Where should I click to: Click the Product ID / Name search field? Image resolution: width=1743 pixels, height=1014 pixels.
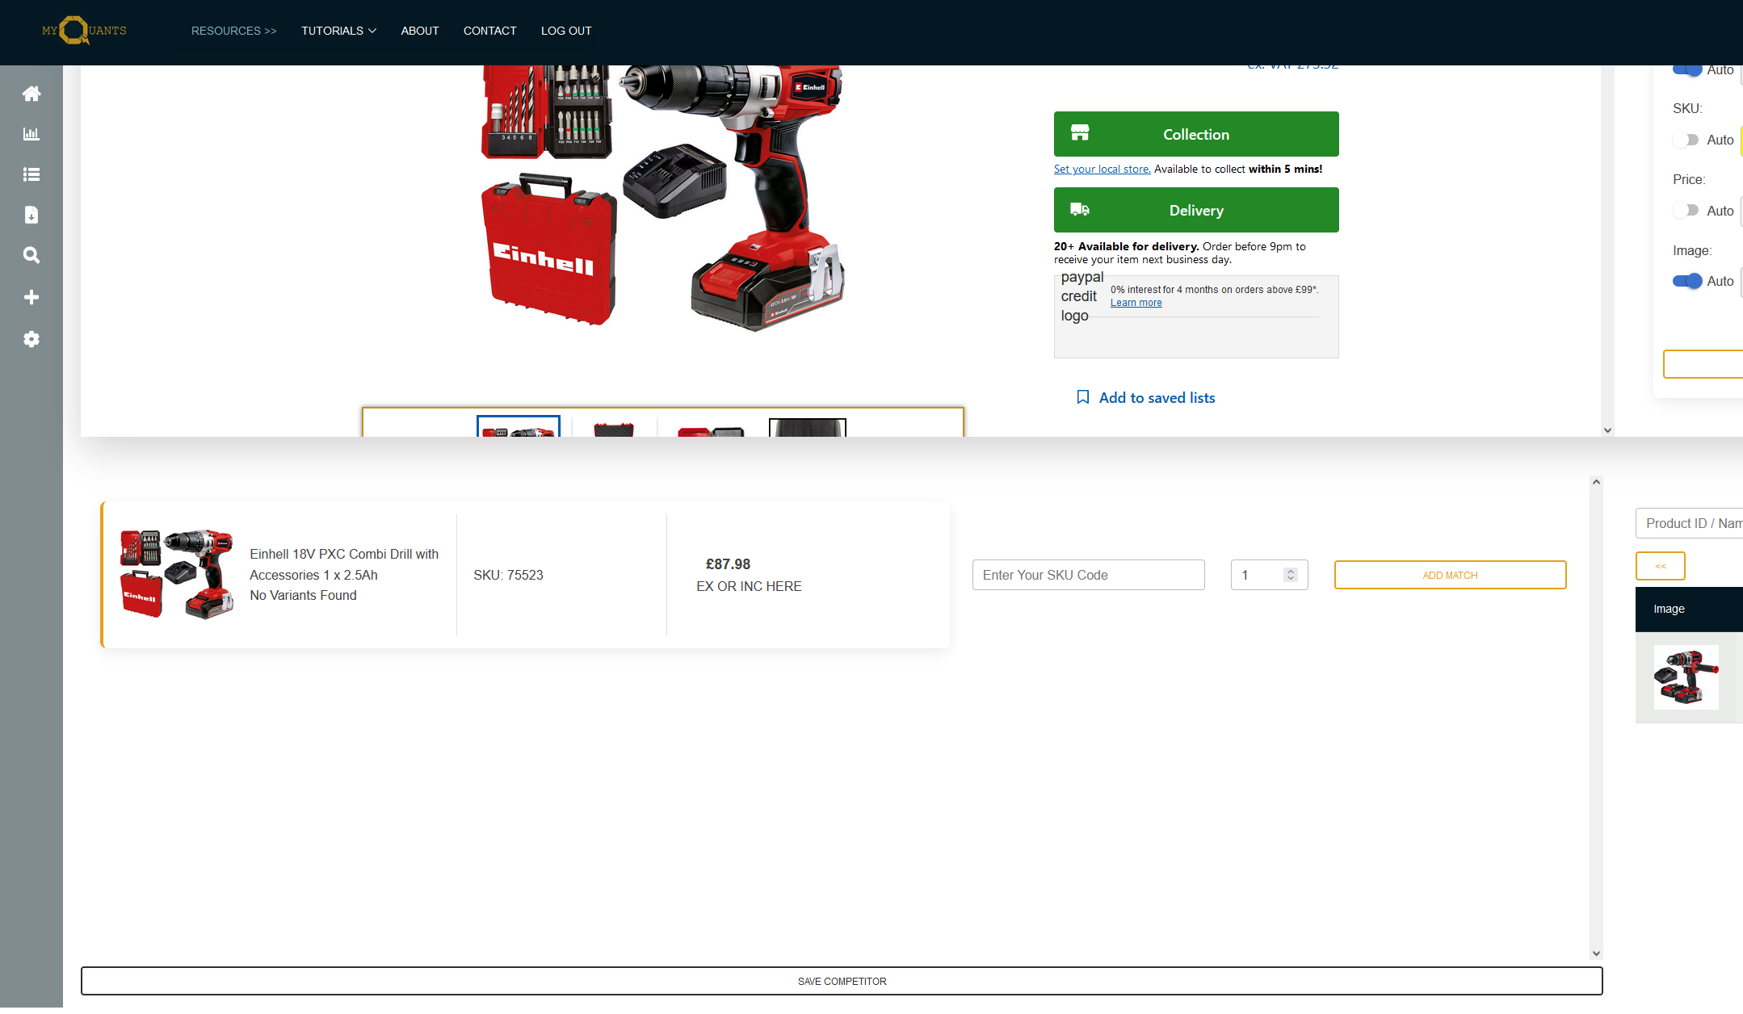coord(1689,523)
